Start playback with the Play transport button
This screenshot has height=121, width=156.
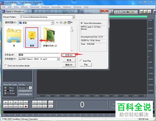coord(11,103)
